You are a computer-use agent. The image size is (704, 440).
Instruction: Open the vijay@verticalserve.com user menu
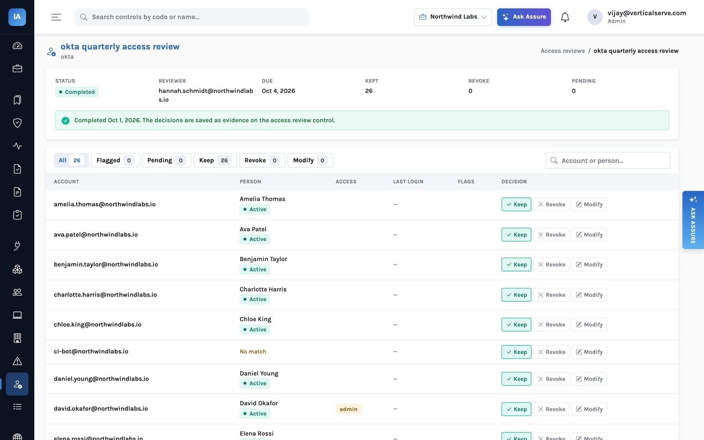click(636, 17)
